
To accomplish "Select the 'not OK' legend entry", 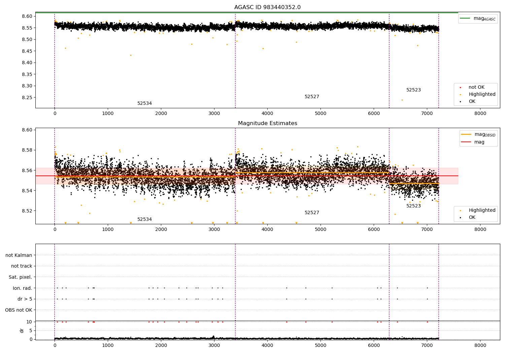I will [476, 87].
